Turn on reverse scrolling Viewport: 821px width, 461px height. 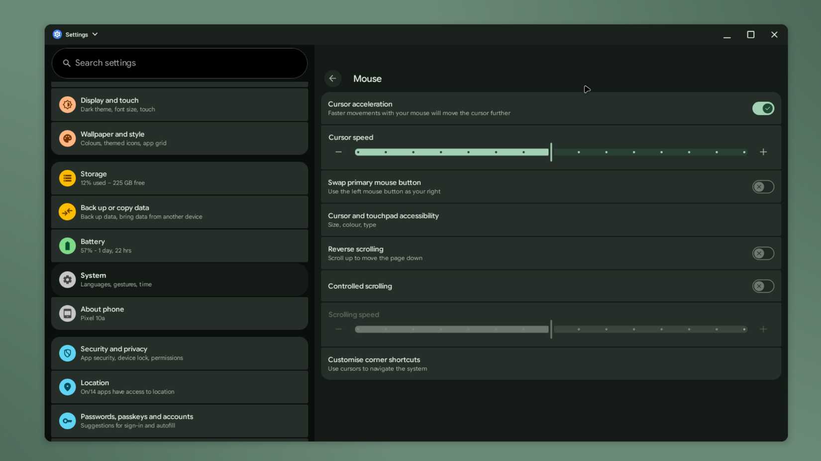coord(763,253)
